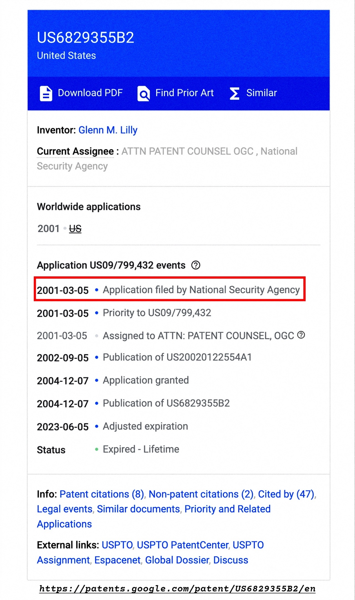Open Patent citations (8) section
The width and height of the screenshot is (355, 600).
(102, 494)
